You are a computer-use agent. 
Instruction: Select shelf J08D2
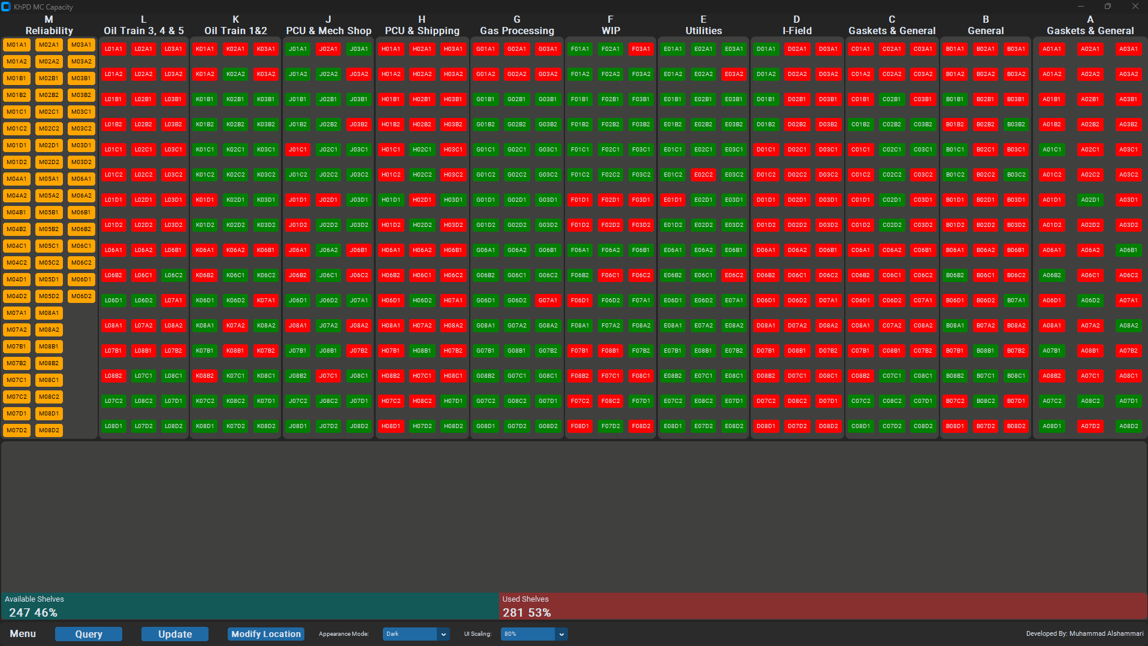[x=359, y=426]
